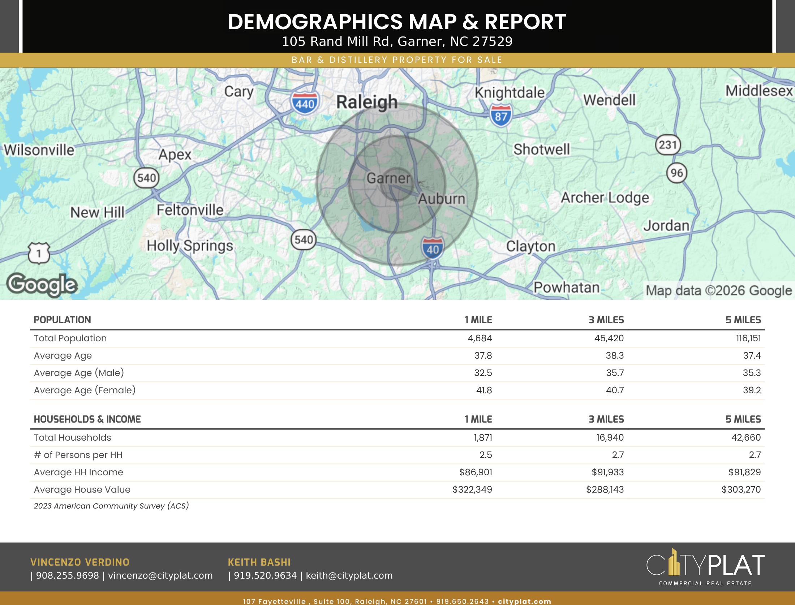Screen dimensions: 795x605
Task: Click the US Route 1 shield
Action: click(39, 253)
